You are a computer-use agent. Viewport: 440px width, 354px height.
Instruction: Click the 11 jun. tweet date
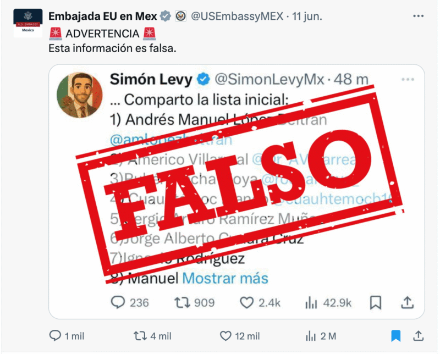click(307, 16)
